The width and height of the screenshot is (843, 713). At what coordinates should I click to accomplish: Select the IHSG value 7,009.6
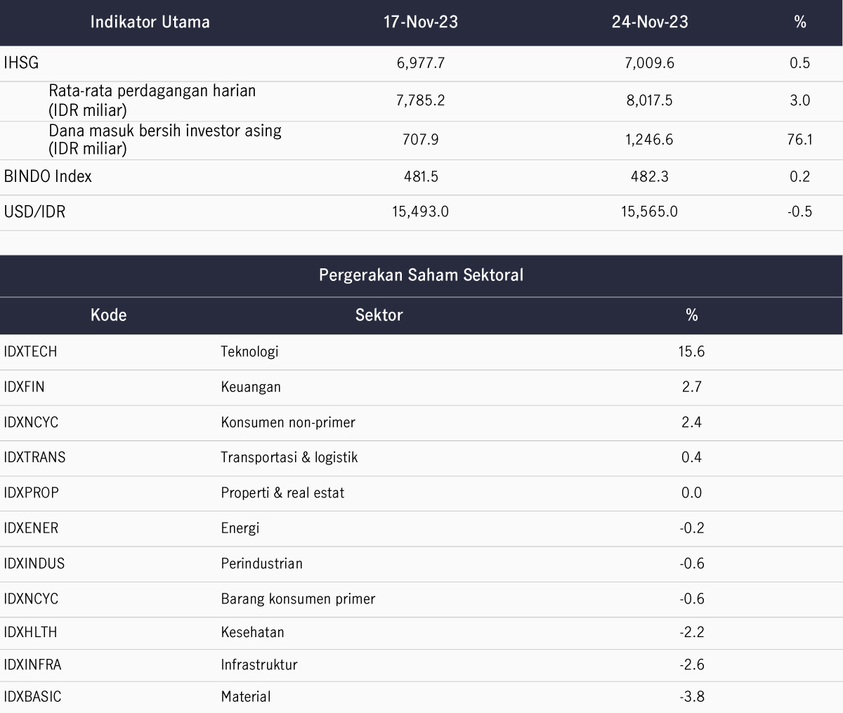pyautogui.click(x=650, y=63)
